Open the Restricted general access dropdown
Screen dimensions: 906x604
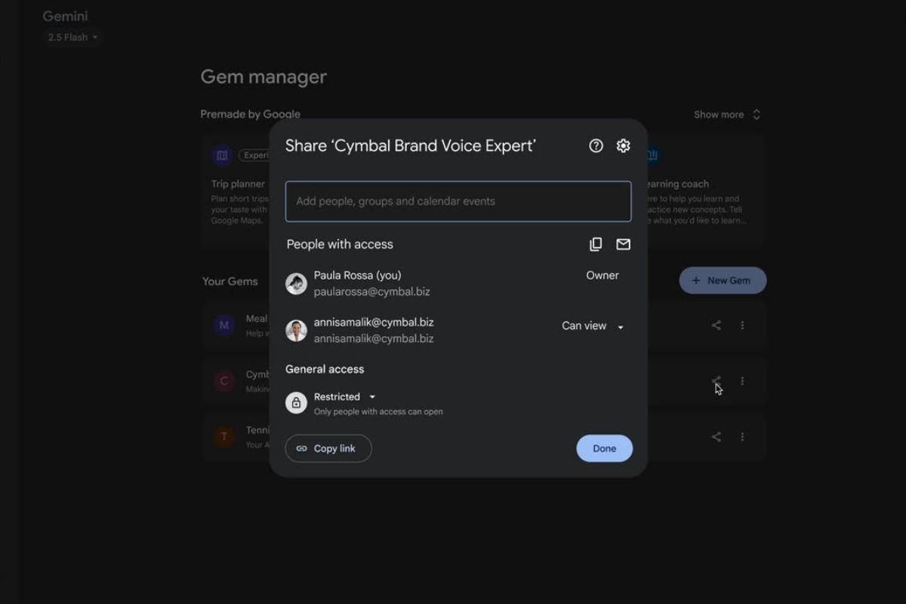coord(345,396)
